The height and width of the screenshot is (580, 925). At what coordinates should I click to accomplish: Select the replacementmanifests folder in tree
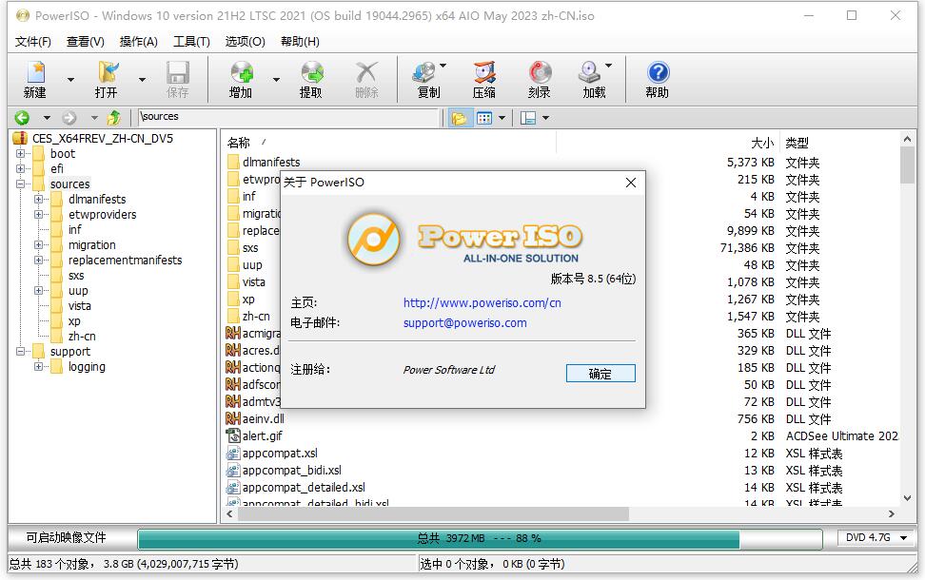125,260
